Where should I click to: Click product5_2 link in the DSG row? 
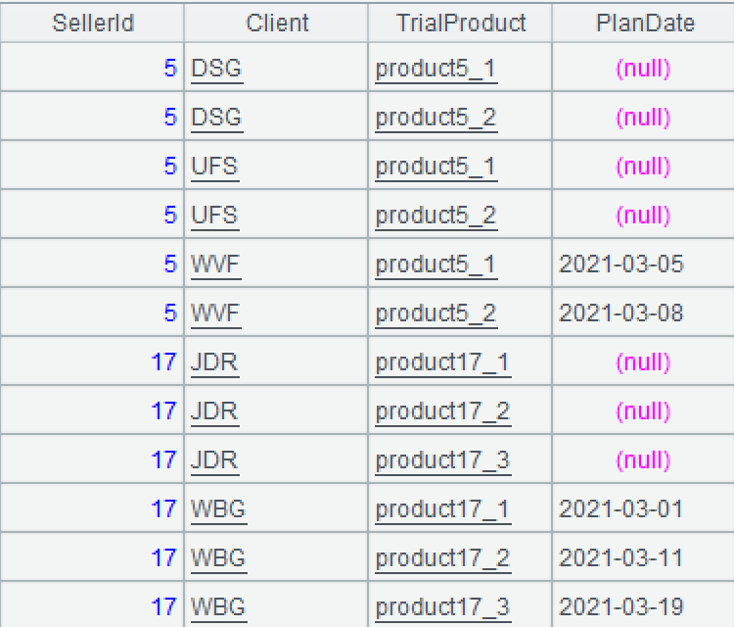436,118
